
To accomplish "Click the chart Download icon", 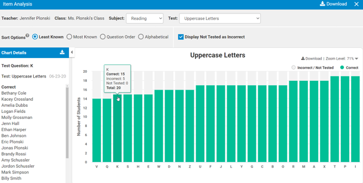I will tap(303, 58).
